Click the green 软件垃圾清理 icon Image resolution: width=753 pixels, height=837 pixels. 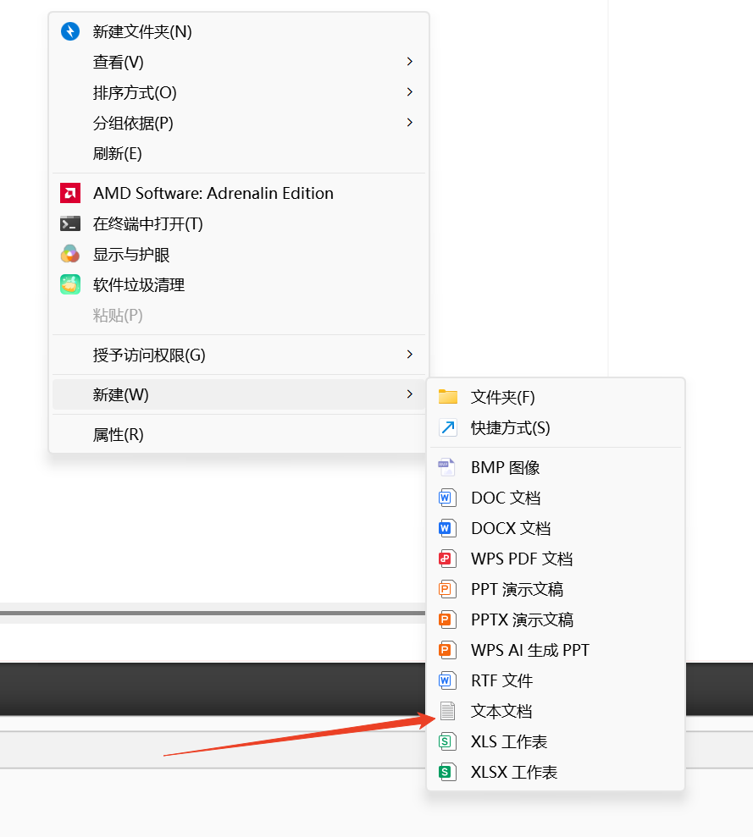70,284
